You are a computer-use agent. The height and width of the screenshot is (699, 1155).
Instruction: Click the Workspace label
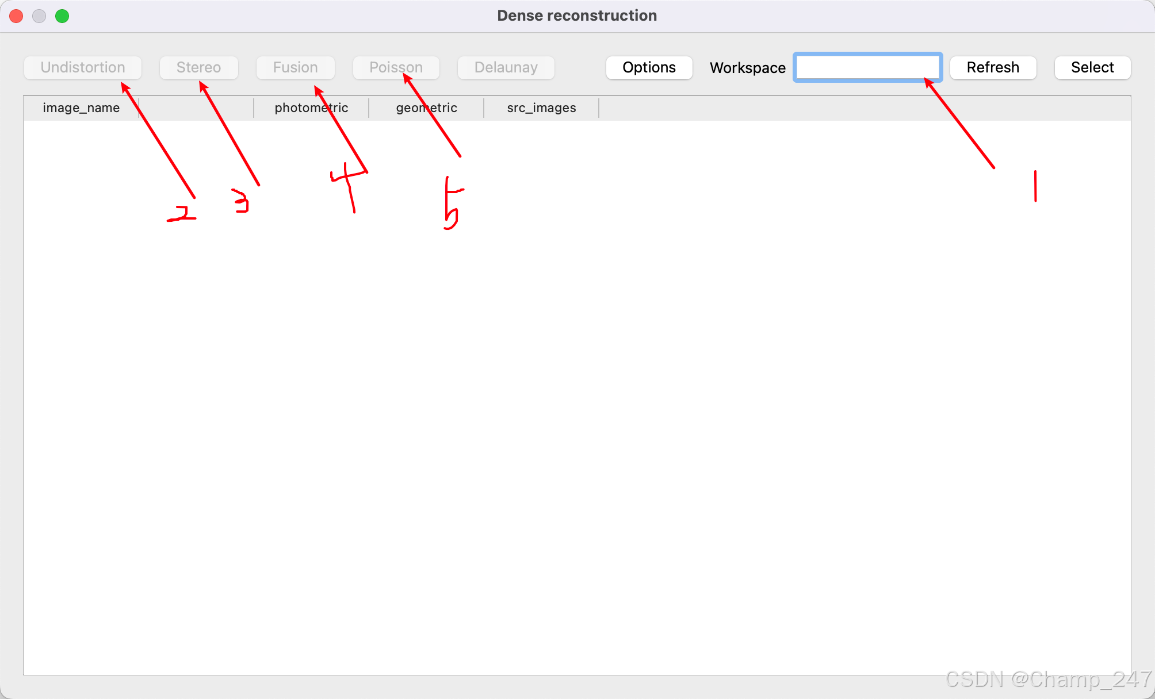click(747, 68)
